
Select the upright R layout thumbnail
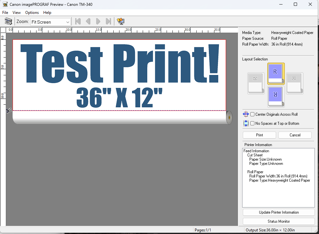click(276, 73)
